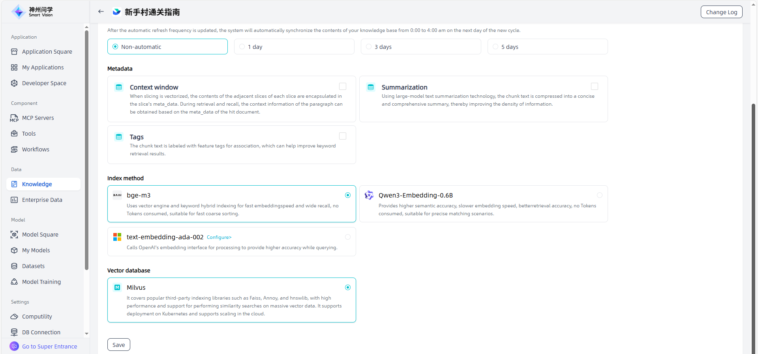
Task: Click the Developer Space icon
Action: click(x=14, y=83)
